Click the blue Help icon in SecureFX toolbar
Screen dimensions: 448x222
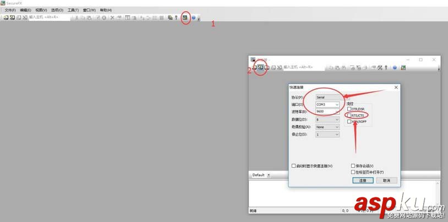[194, 18]
